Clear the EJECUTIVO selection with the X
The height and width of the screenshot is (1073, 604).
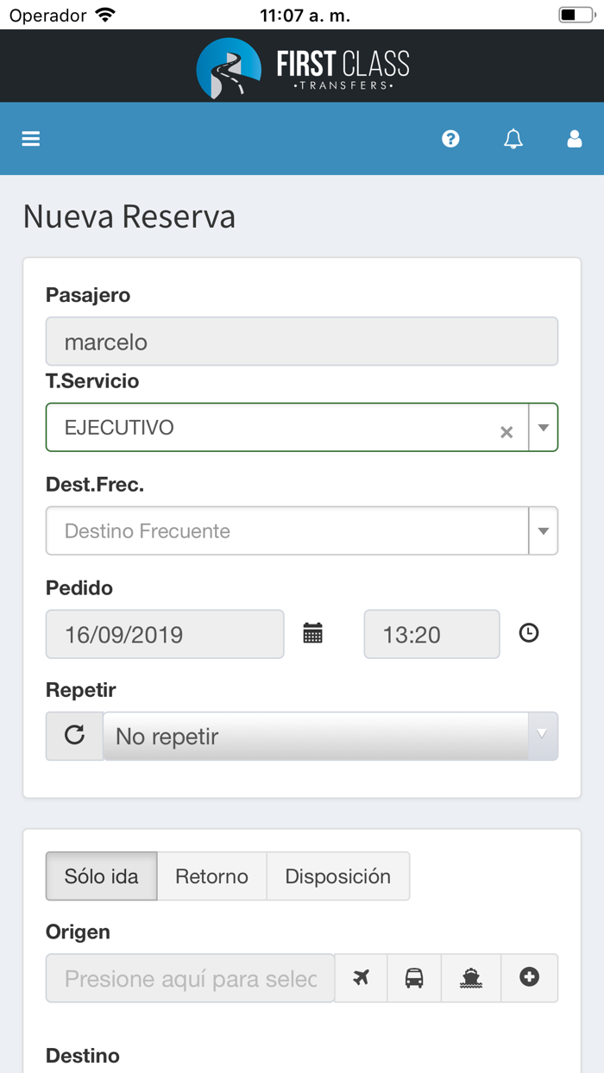click(506, 427)
